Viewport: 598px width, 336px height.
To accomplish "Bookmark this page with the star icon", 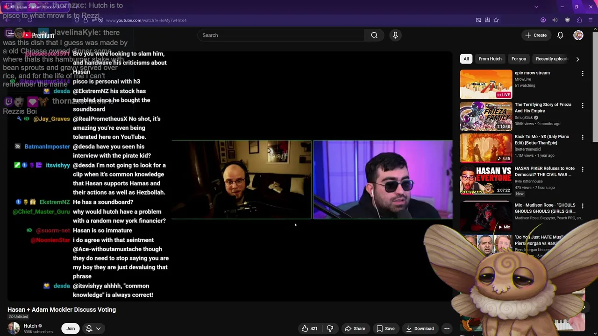I will click(496, 20).
